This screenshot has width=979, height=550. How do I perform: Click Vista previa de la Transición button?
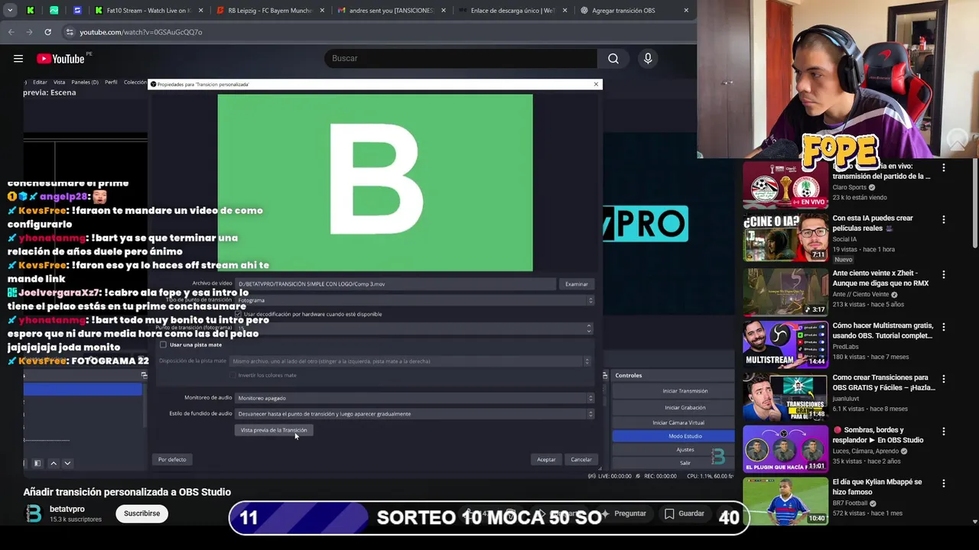(x=274, y=430)
